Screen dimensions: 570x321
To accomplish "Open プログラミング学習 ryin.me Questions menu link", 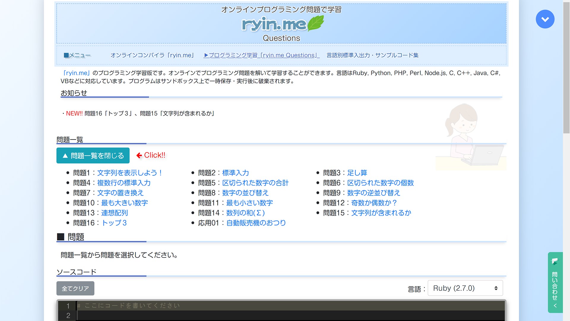I will pyautogui.click(x=261, y=55).
